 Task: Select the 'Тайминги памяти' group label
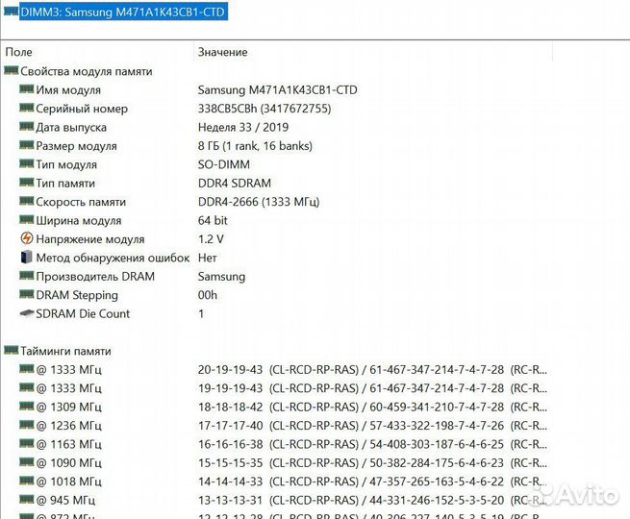(x=66, y=351)
